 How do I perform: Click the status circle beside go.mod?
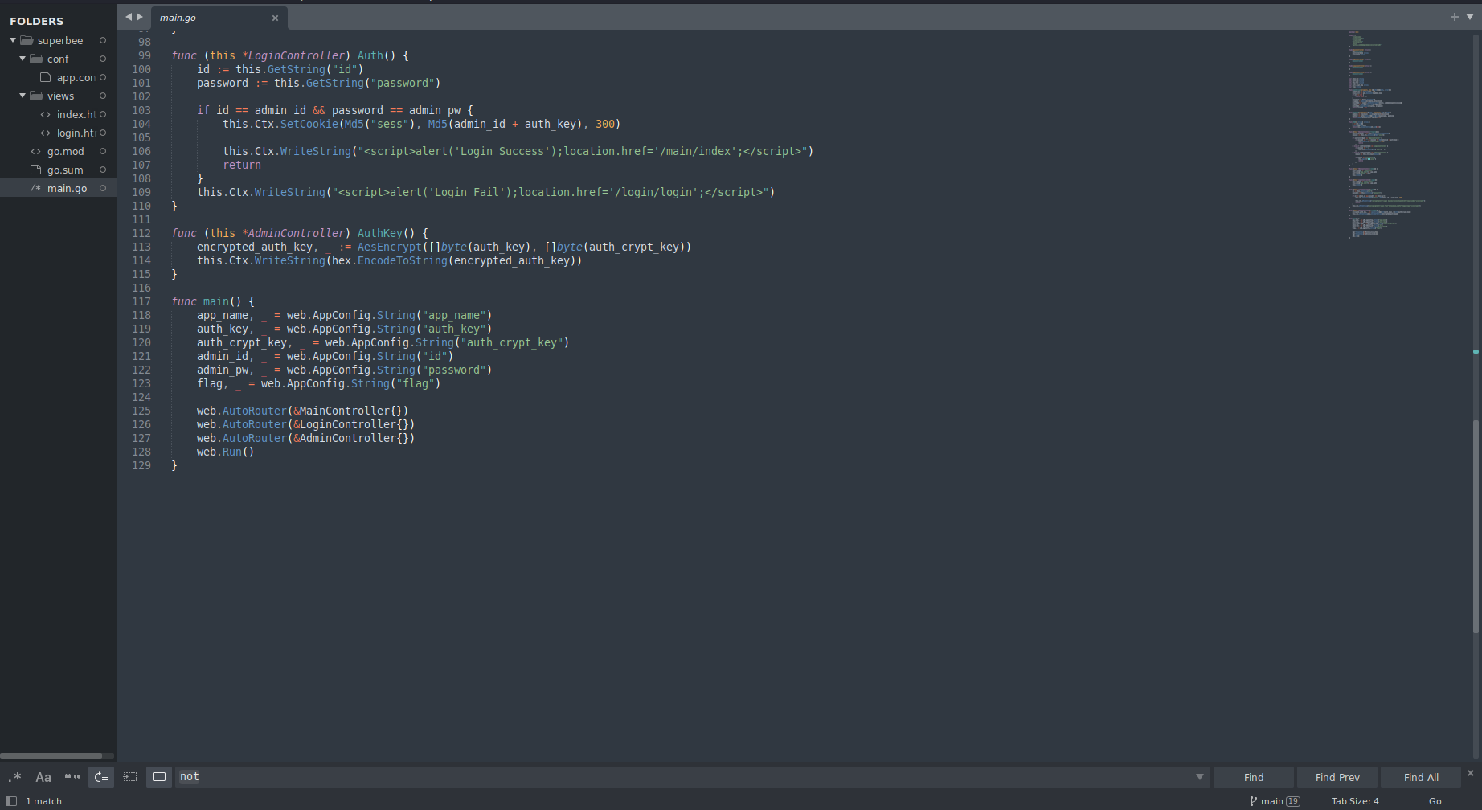(x=103, y=151)
